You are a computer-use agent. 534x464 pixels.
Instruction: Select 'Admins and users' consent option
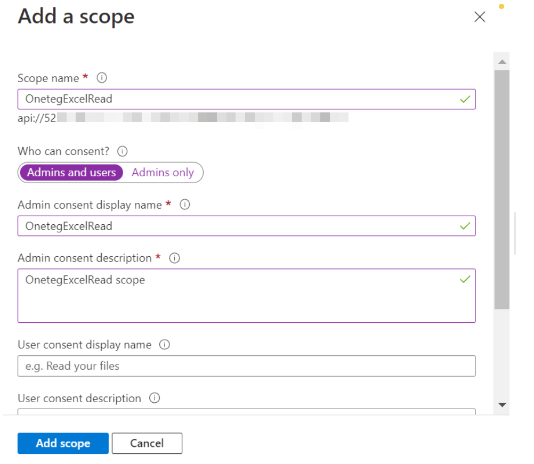click(71, 173)
